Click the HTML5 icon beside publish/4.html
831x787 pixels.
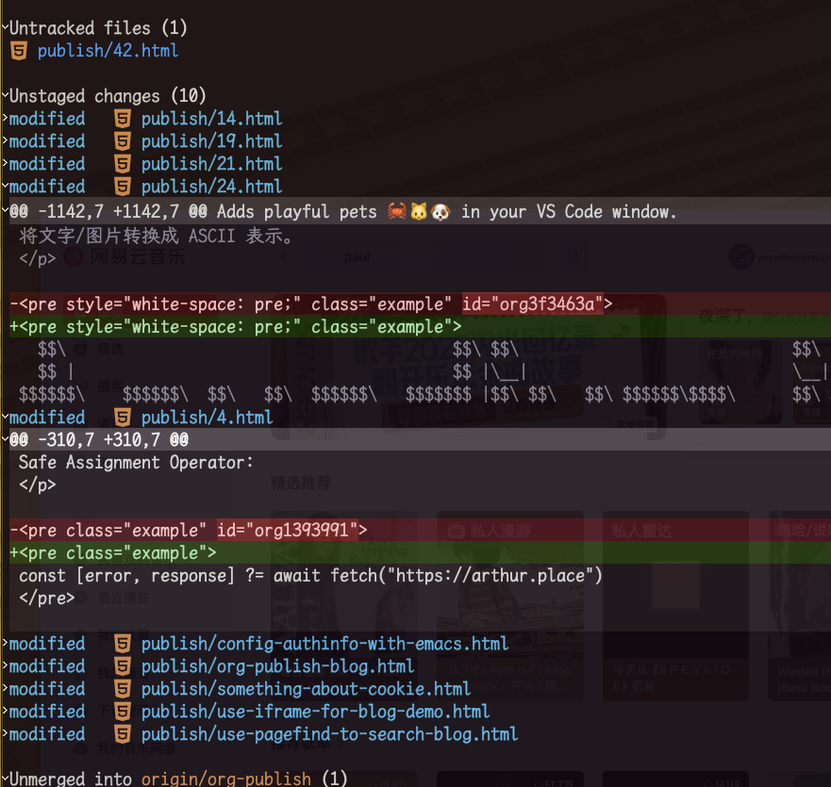[x=122, y=418]
